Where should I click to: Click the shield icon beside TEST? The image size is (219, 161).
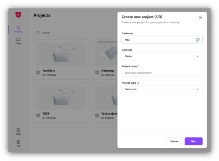pyautogui.click(x=38, y=116)
